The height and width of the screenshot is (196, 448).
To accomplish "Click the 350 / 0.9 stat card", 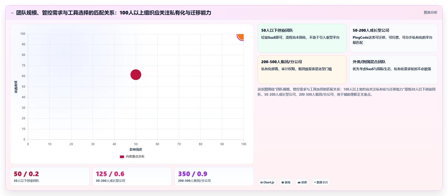I will point(214,176).
